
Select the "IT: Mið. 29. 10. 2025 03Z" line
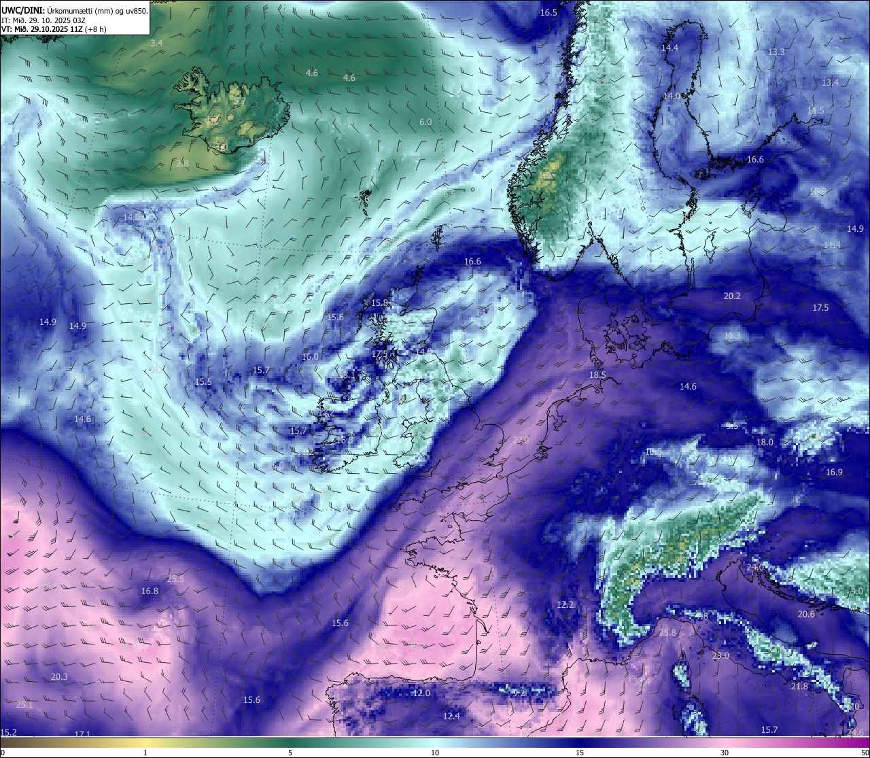tap(43, 20)
